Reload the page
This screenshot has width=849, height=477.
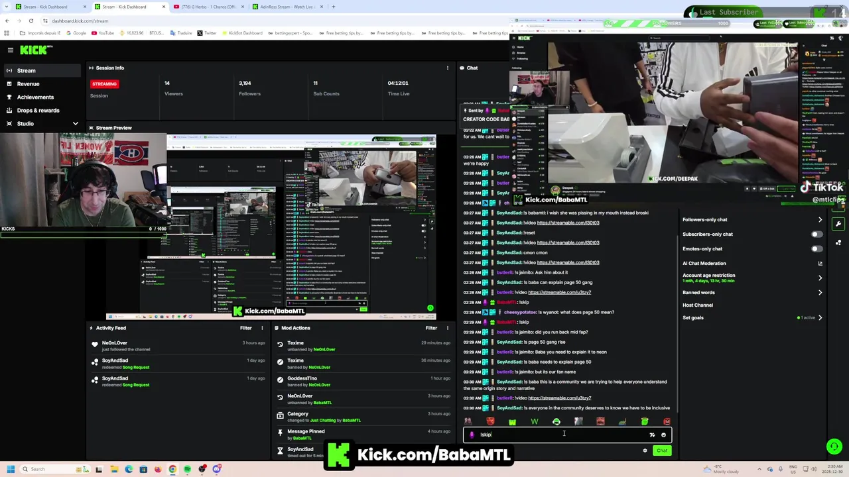(x=31, y=21)
